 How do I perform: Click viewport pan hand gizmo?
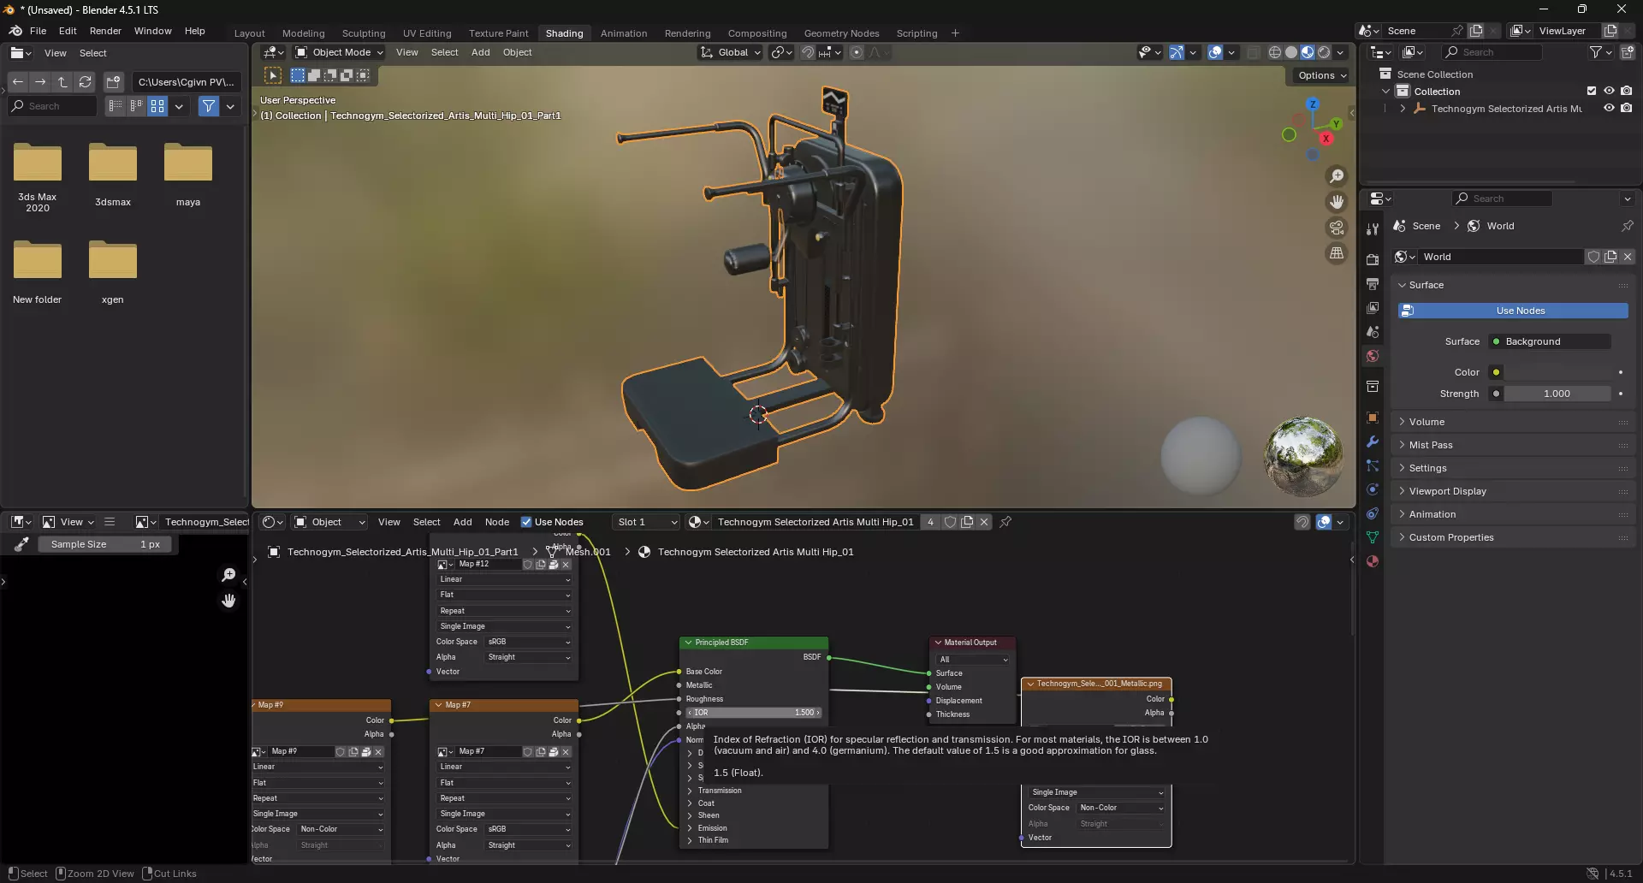tap(1336, 202)
